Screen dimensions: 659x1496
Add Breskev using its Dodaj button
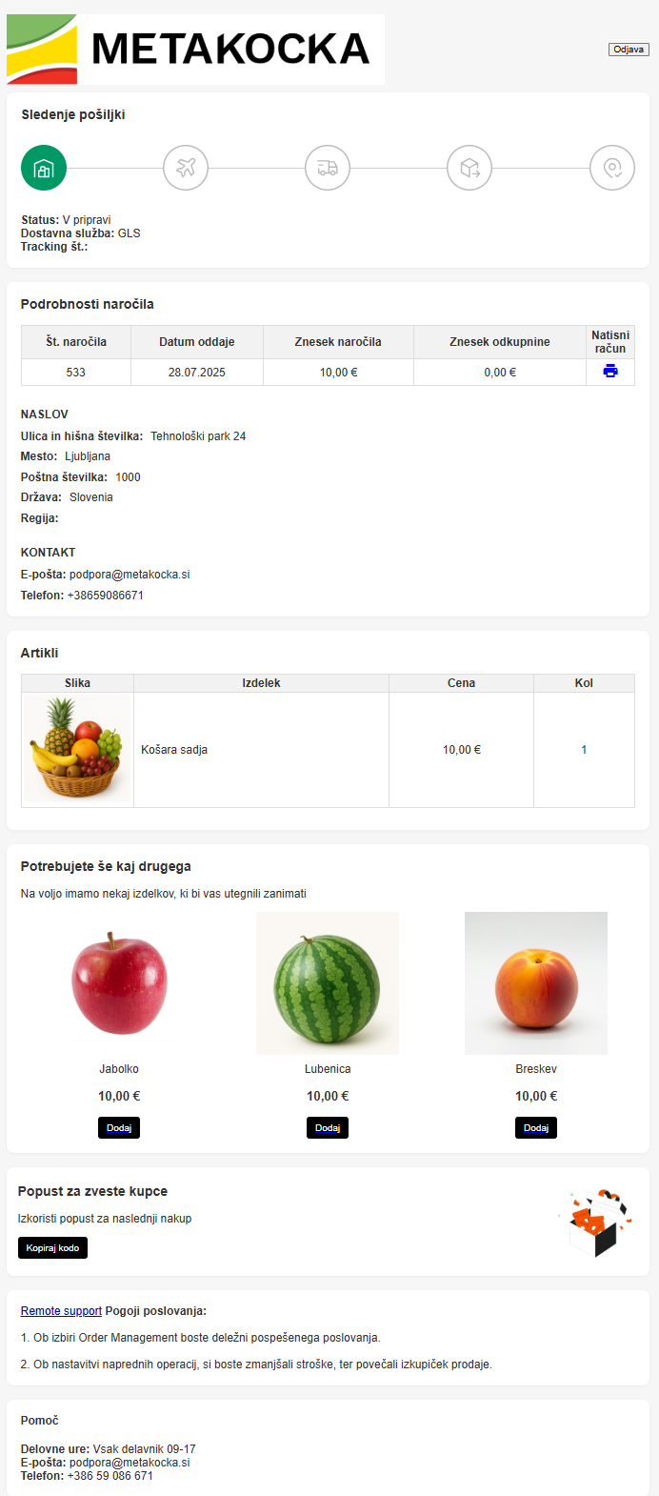536,1128
